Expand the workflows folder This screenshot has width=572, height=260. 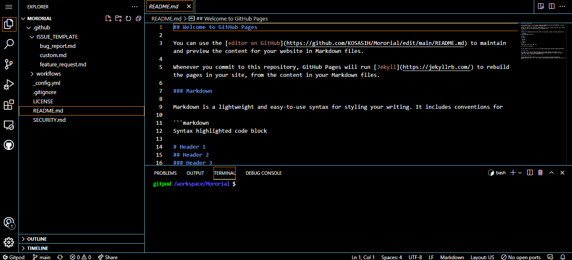coord(81,74)
